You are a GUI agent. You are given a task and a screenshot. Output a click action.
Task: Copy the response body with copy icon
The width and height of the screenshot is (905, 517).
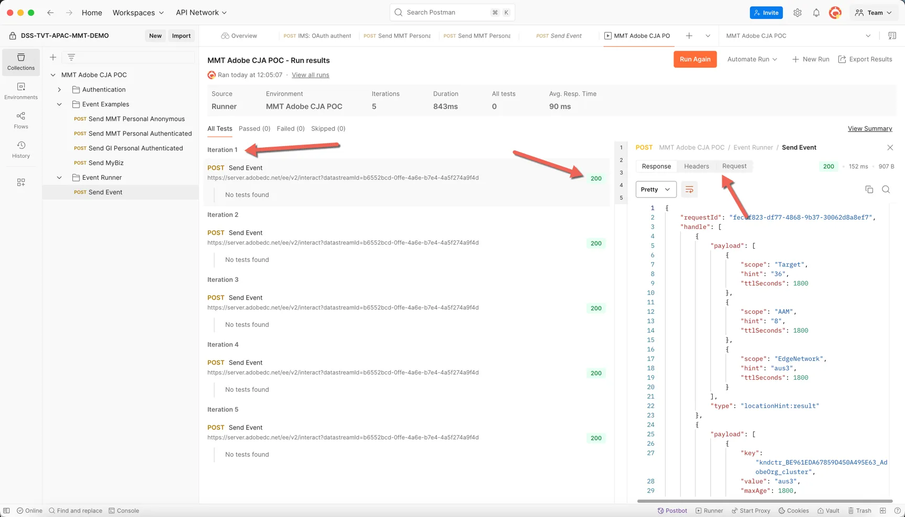[869, 190]
